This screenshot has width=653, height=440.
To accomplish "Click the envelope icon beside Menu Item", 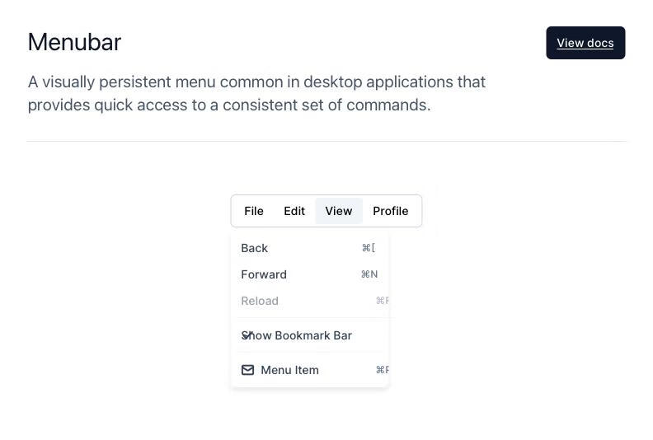I will point(247,370).
